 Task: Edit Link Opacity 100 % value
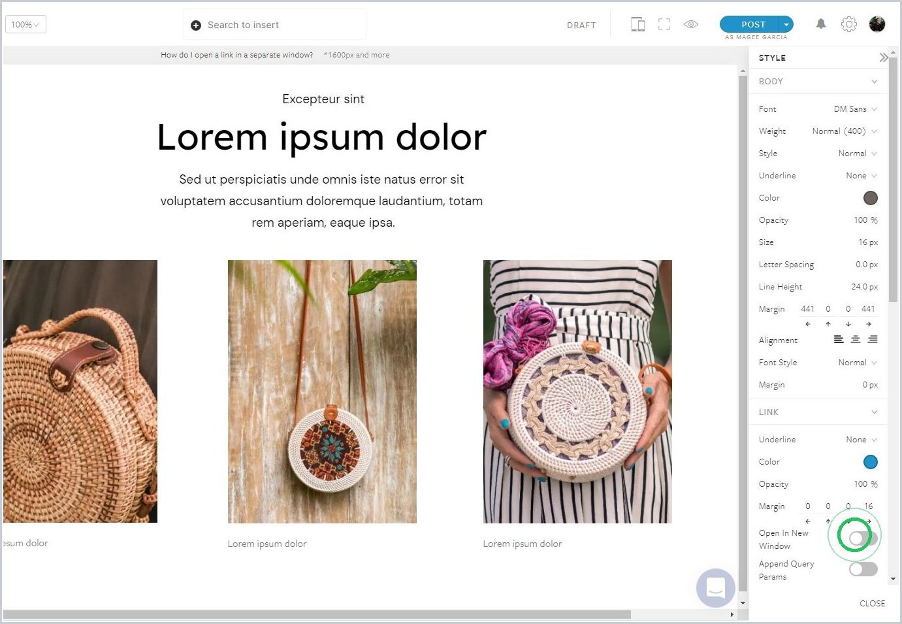[x=865, y=484]
